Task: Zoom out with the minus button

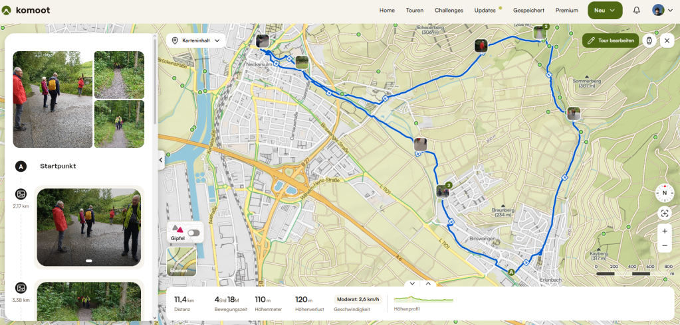Action: pyautogui.click(x=665, y=245)
